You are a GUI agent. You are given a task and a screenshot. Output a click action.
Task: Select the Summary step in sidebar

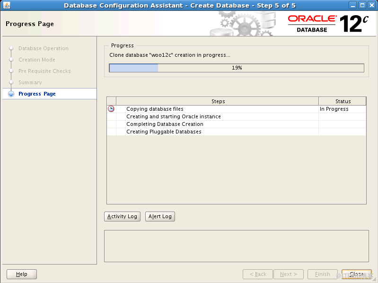tap(30, 82)
